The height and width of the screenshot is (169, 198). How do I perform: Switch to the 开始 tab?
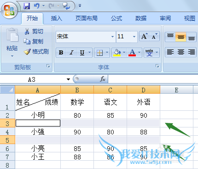[x=32, y=18]
